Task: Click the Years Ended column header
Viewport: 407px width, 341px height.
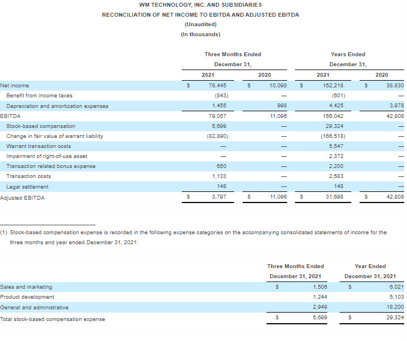Action: point(347,55)
